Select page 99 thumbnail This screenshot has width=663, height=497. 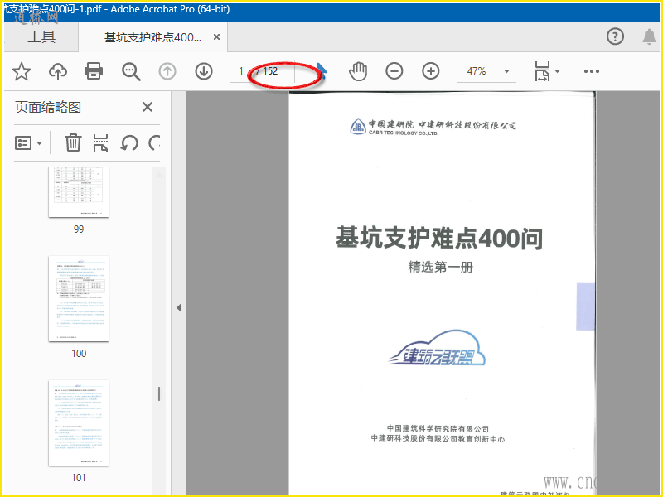coord(79,192)
